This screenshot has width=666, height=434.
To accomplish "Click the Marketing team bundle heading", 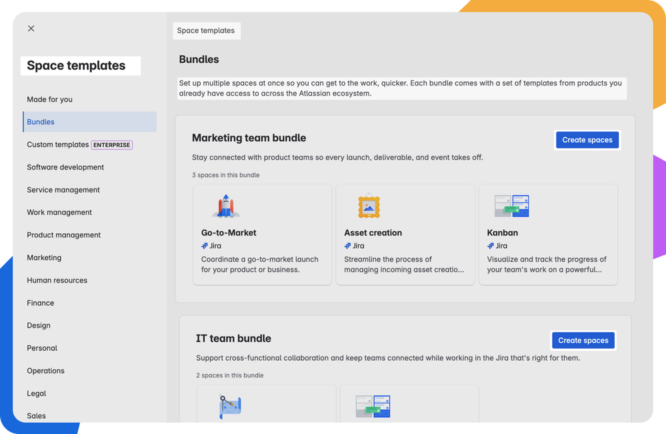I will (249, 138).
